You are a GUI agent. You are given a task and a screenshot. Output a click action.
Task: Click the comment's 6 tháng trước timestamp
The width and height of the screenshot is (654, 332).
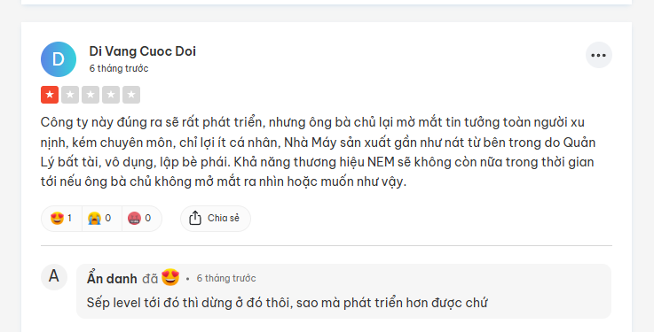(226, 278)
